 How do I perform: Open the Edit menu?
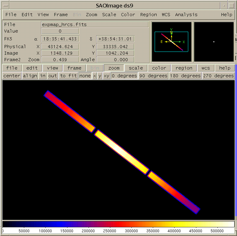pyautogui.click(x=27, y=15)
